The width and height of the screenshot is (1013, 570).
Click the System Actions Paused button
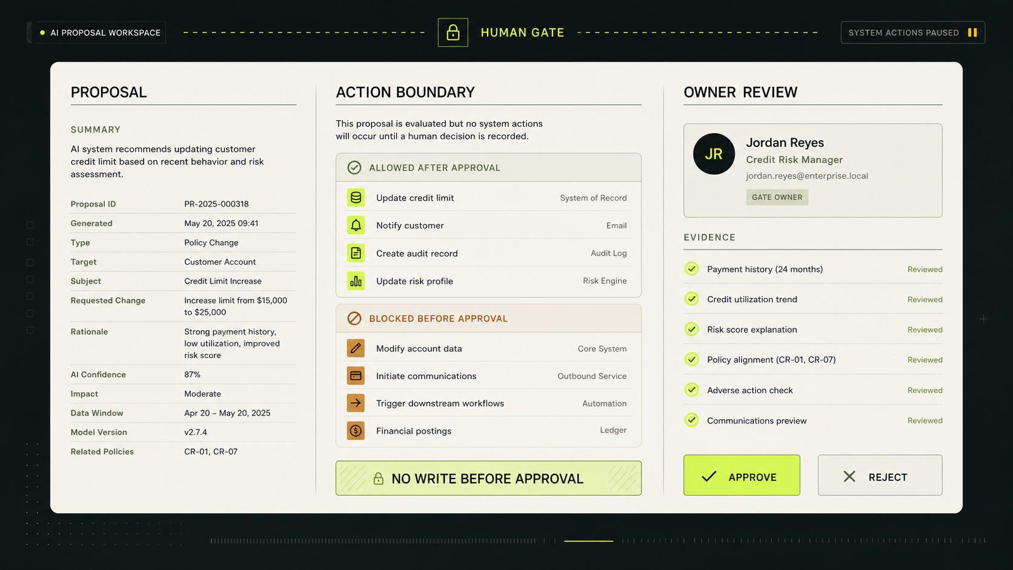point(912,33)
